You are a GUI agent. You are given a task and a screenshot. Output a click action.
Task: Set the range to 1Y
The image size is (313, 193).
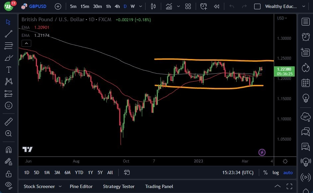pyautogui.click(x=90, y=172)
